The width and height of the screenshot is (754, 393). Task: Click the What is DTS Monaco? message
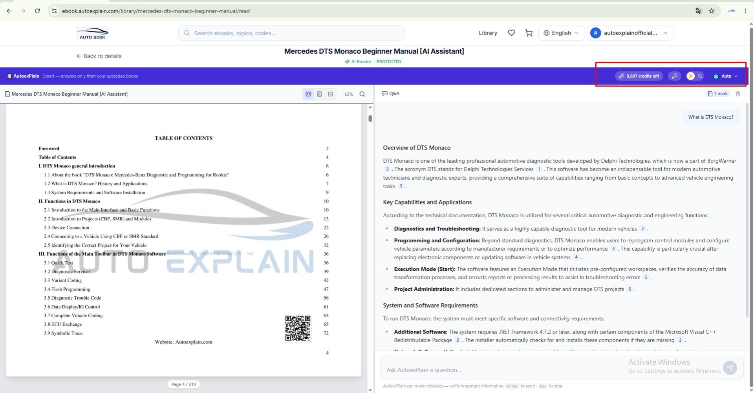(x=711, y=117)
